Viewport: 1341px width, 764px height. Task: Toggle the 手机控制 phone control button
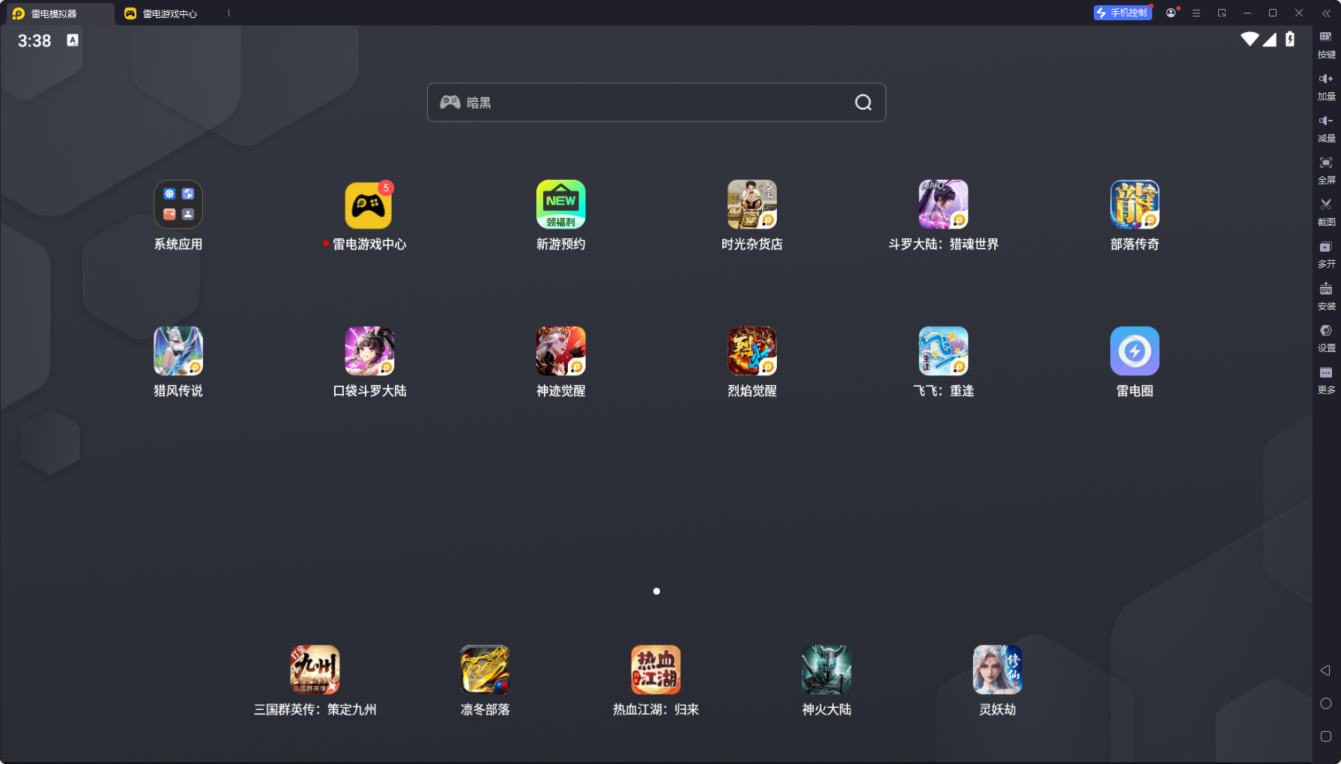[1122, 13]
